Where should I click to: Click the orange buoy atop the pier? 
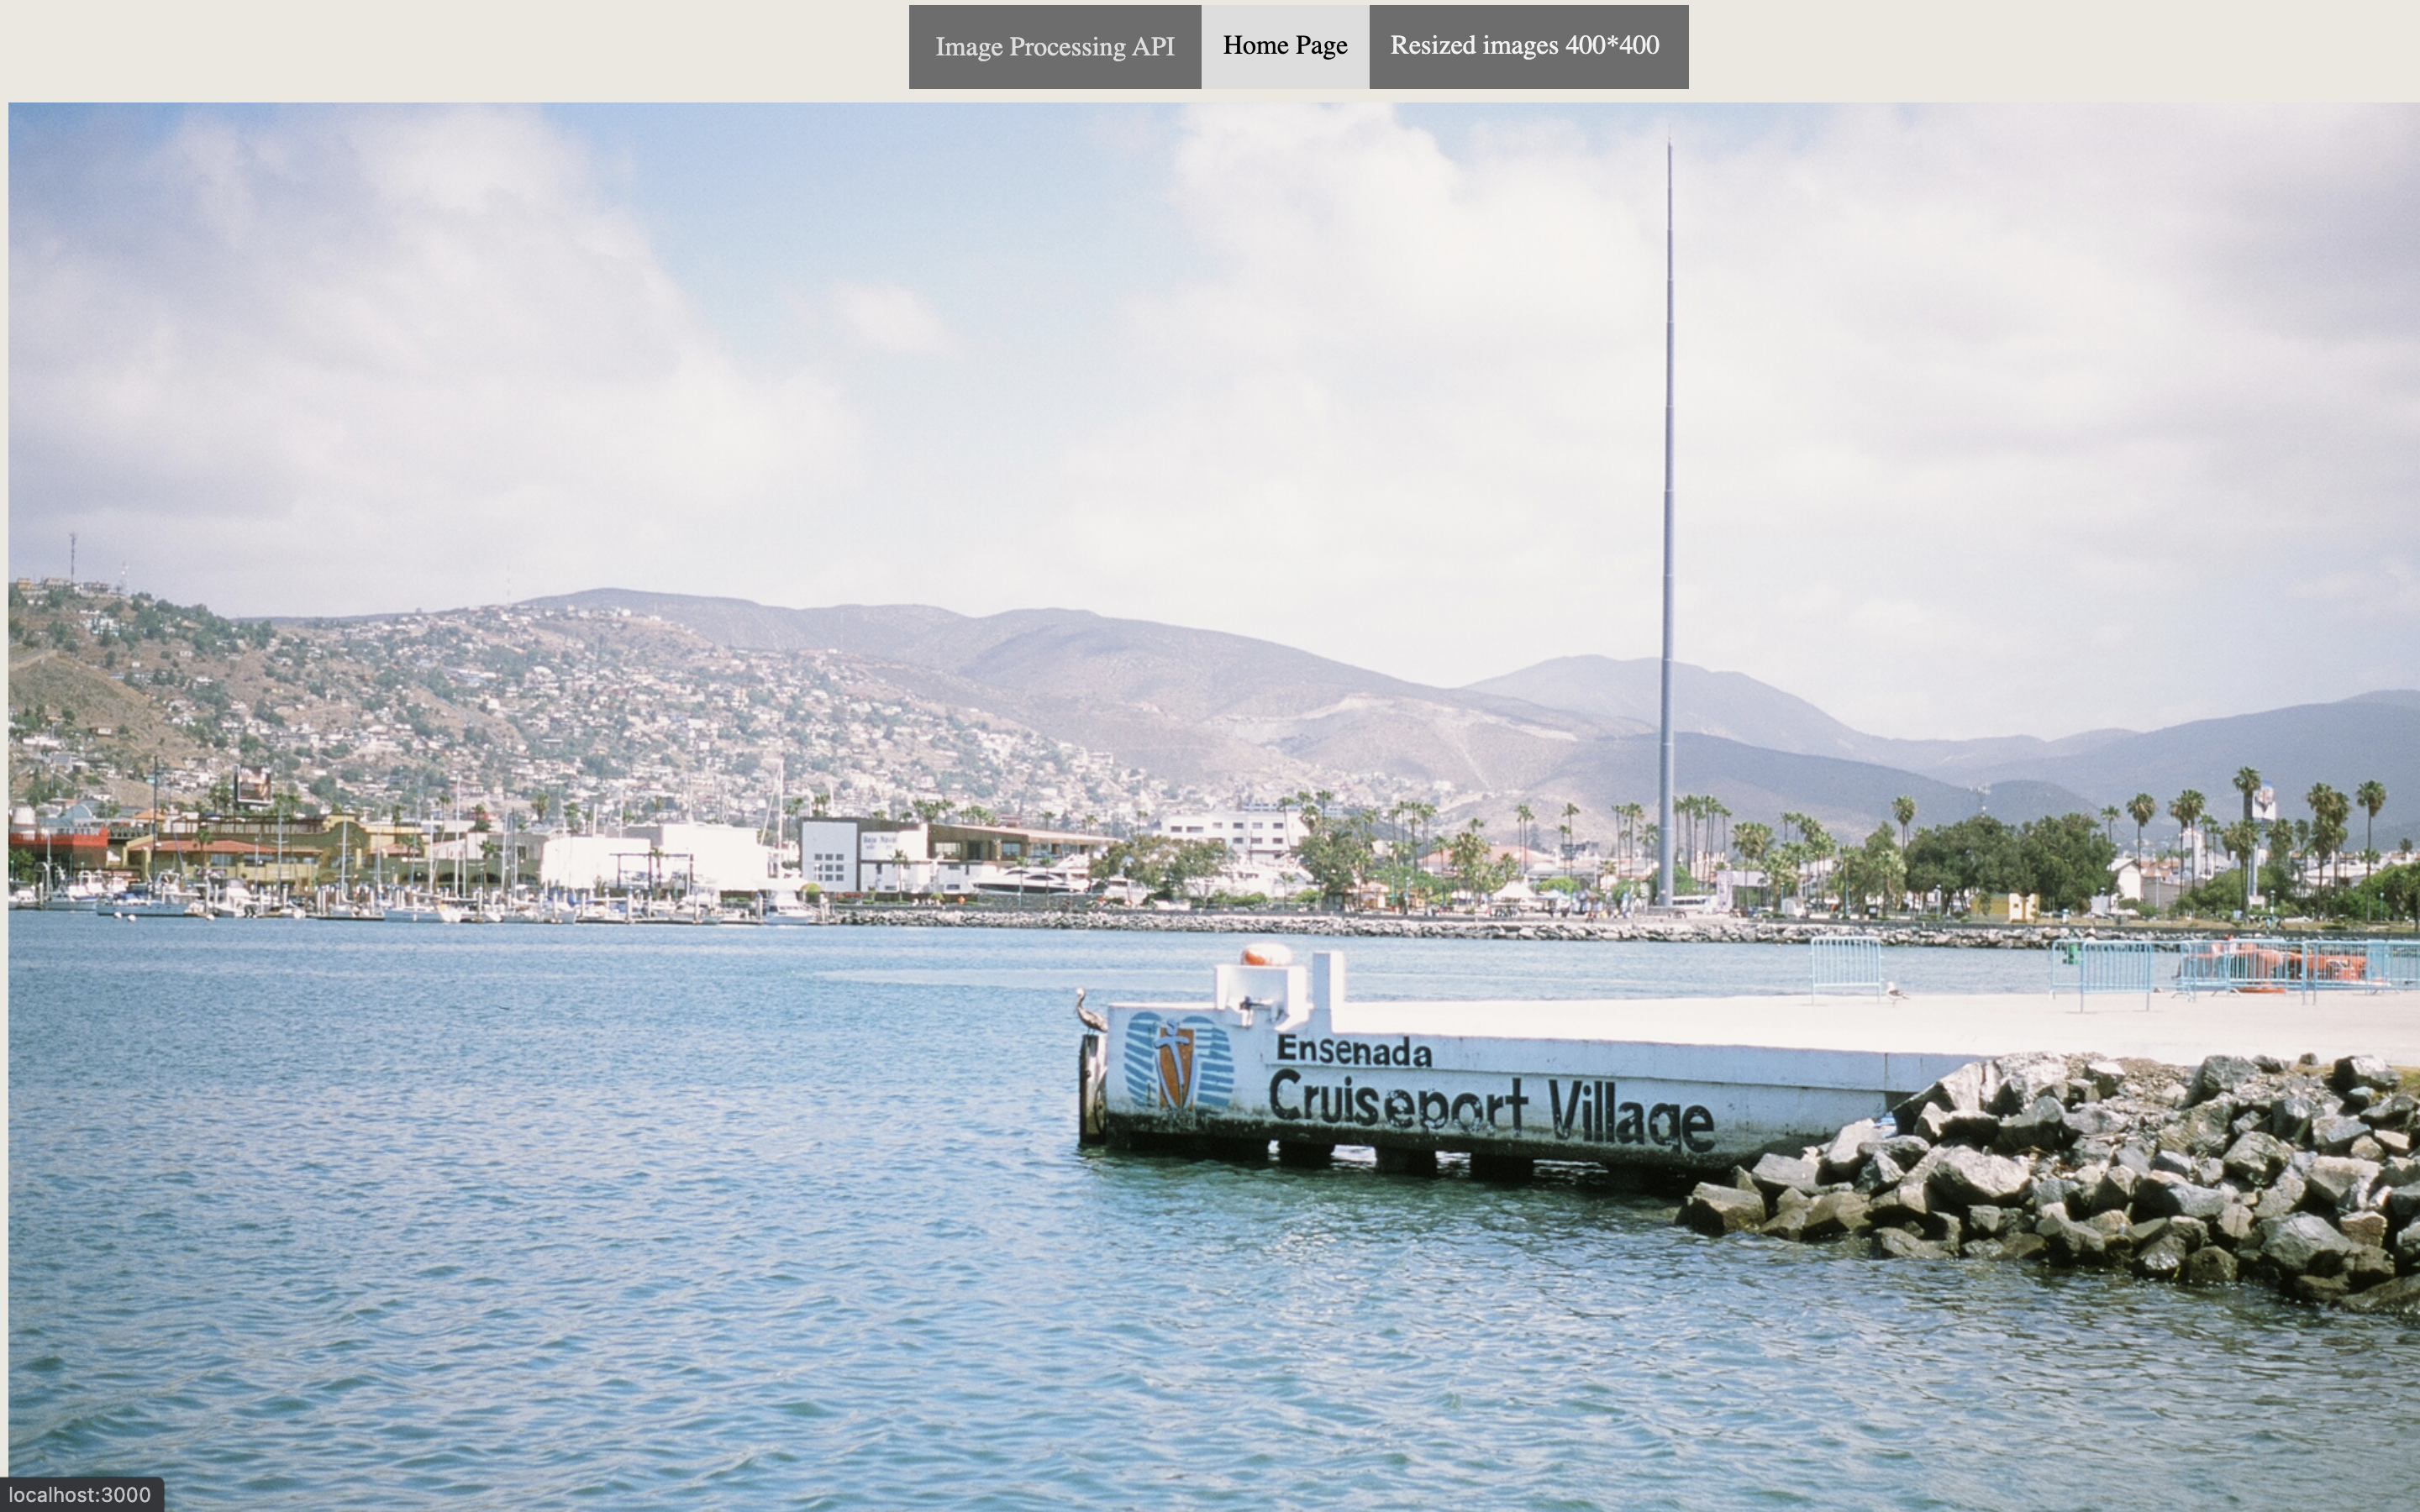pos(1265,954)
